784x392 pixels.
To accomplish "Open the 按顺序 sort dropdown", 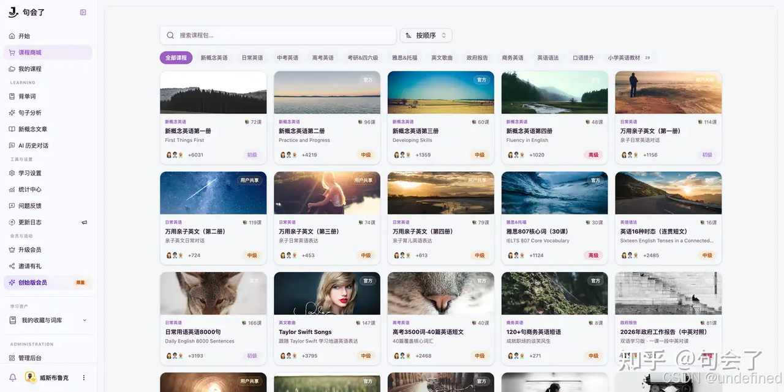I will [x=426, y=35].
